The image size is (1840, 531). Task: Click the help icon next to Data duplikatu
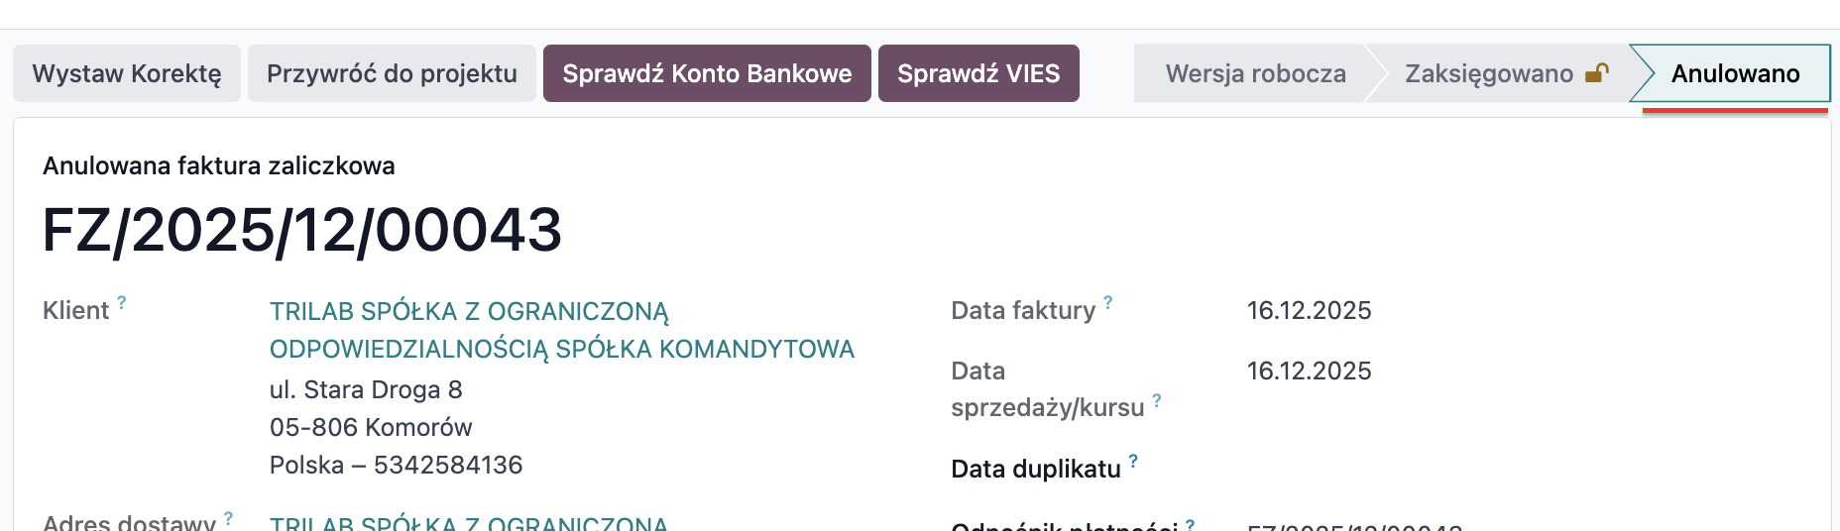(x=1133, y=461)
